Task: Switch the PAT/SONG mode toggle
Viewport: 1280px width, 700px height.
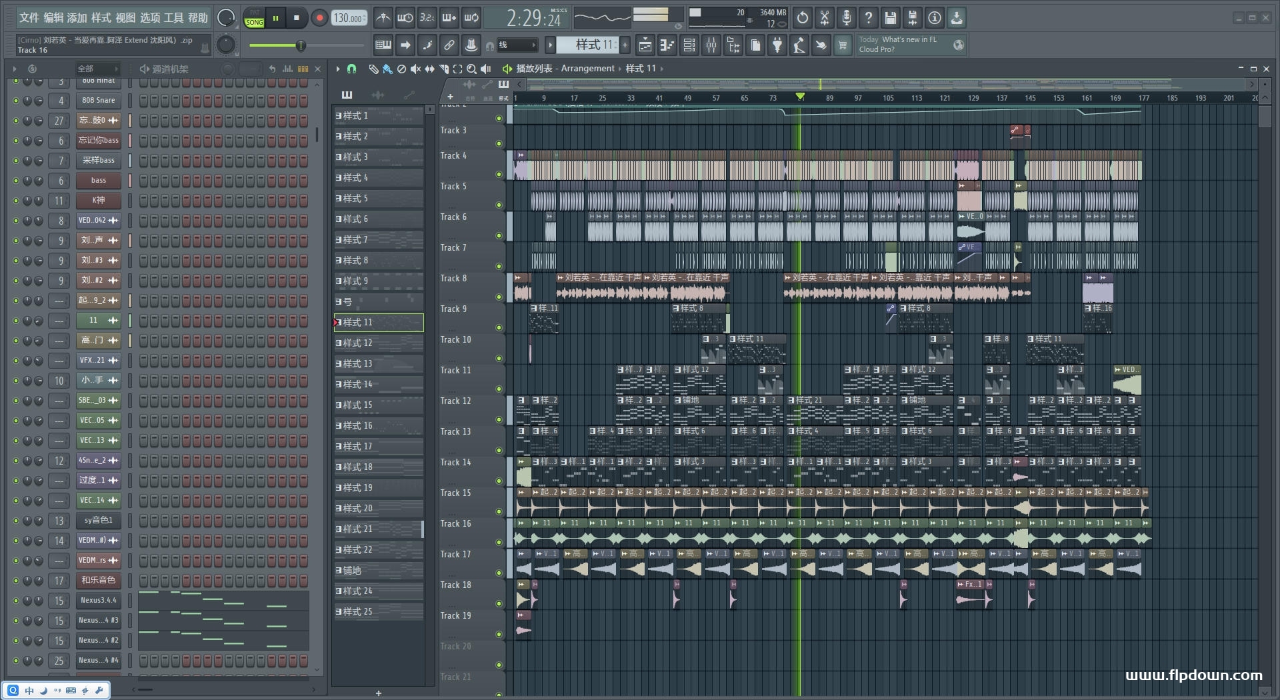Action: pyautogui.click(x=254, y=18)
